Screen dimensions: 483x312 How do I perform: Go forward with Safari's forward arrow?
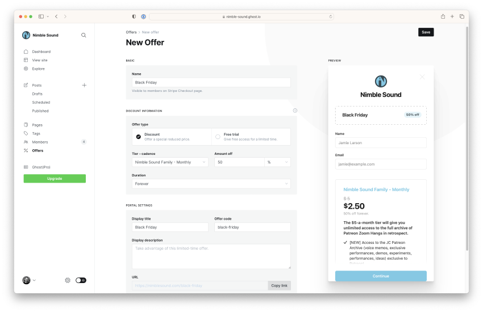(65, 16)
